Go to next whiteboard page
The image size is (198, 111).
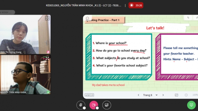click(x=163, y=95)
